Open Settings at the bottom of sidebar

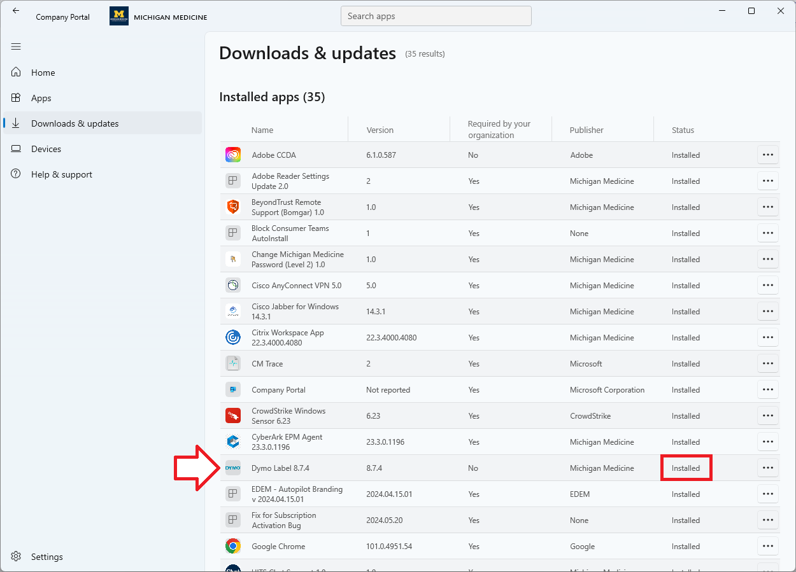tap(46, 557)
